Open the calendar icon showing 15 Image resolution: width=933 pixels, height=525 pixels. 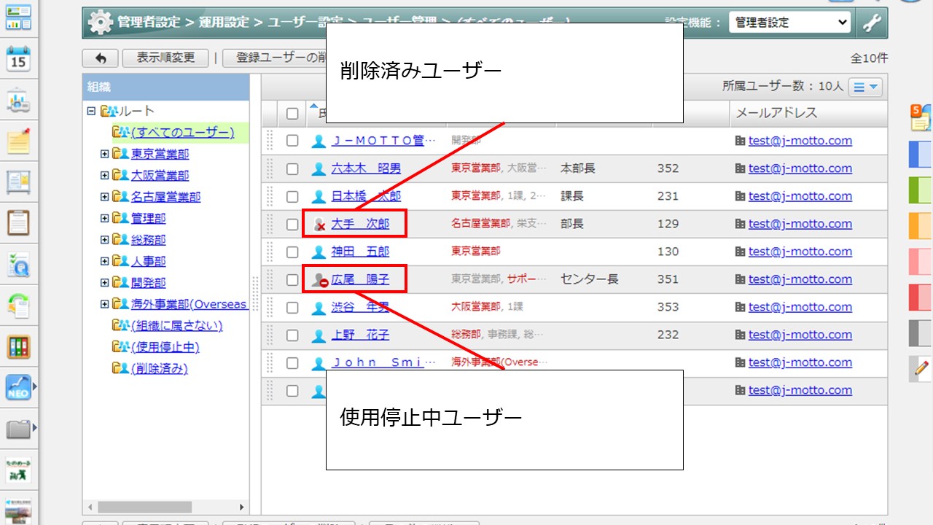pyautogui.click(x=18, y=59)
